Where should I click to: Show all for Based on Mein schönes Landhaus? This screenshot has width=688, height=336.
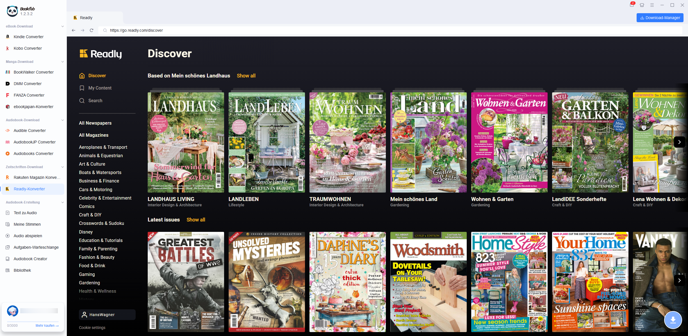(246, 76)
